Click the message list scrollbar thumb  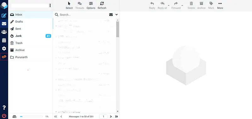117,29
